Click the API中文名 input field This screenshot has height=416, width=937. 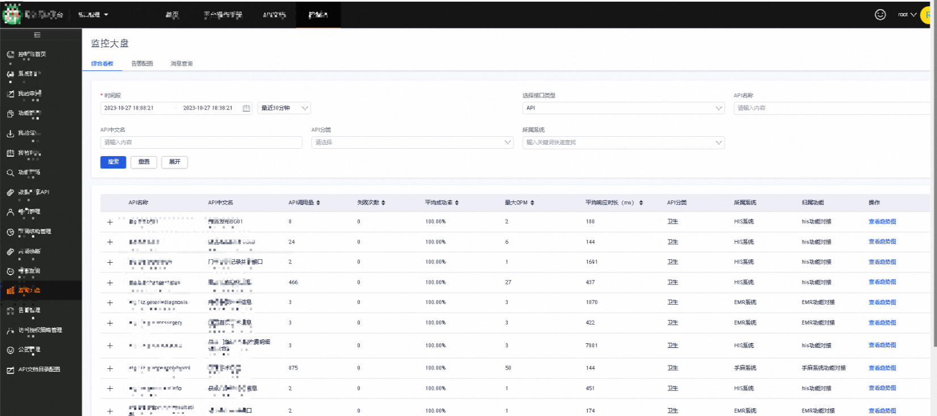click(x=201, y=142)
